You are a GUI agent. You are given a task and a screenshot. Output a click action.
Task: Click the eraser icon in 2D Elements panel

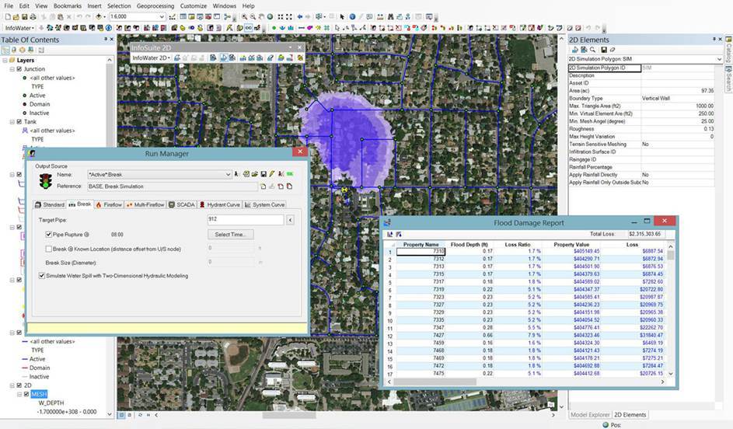[x=613, y=50]
